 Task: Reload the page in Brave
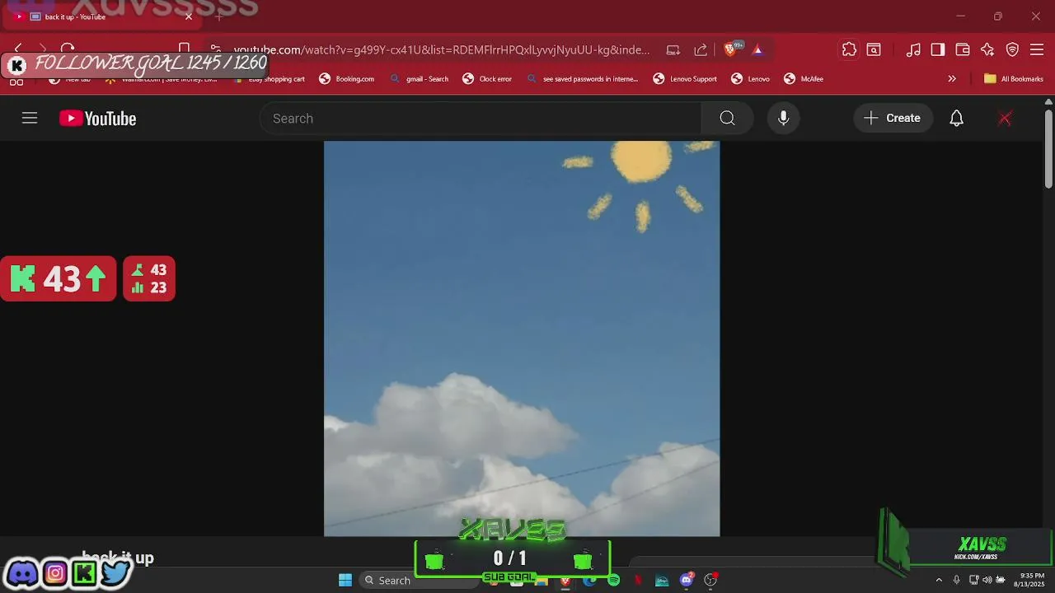[68, 49]
